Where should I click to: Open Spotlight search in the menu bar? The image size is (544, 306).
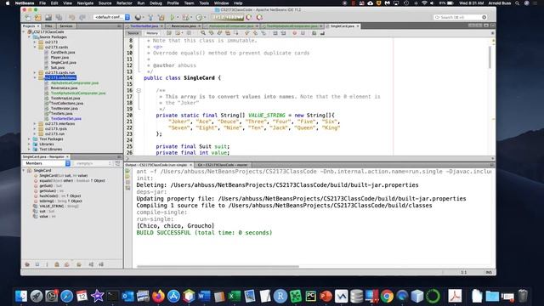coord(518,3)
